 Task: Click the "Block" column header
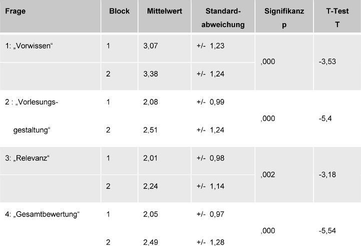click(119, 11)
